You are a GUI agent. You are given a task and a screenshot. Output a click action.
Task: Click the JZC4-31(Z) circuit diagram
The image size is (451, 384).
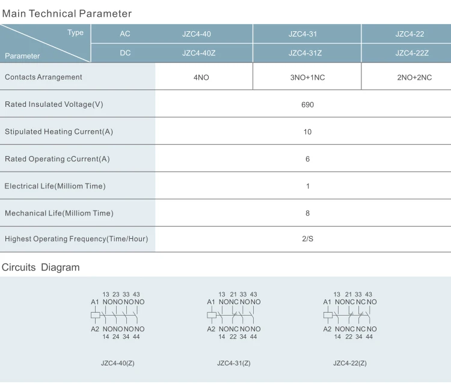(x=234, y=316)
